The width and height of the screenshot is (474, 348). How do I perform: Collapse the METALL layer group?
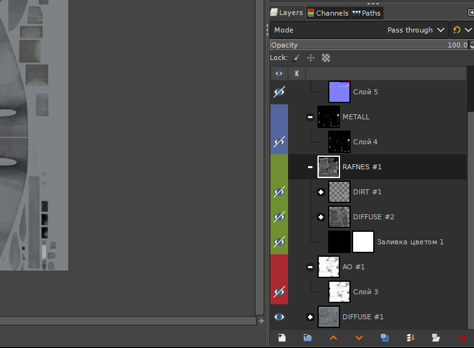point(310,117)
